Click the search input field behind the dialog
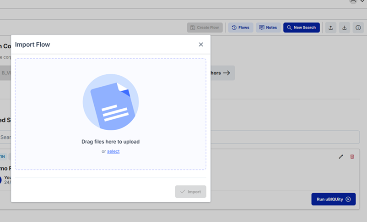367x222 pixels. [x=284, y=137]
